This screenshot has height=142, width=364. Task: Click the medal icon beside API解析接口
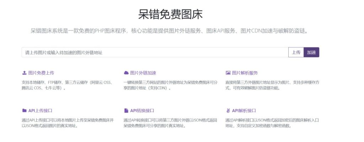(x=228, y=110)
